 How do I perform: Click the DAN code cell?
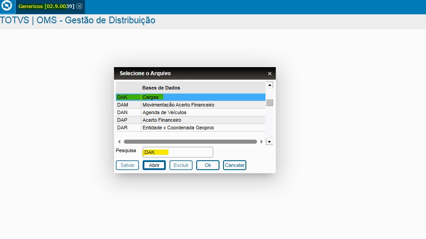128,112
